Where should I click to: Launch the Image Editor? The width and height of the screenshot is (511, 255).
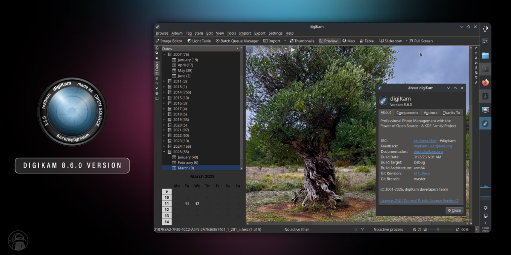pyautogui.click(x=169, y=41)
